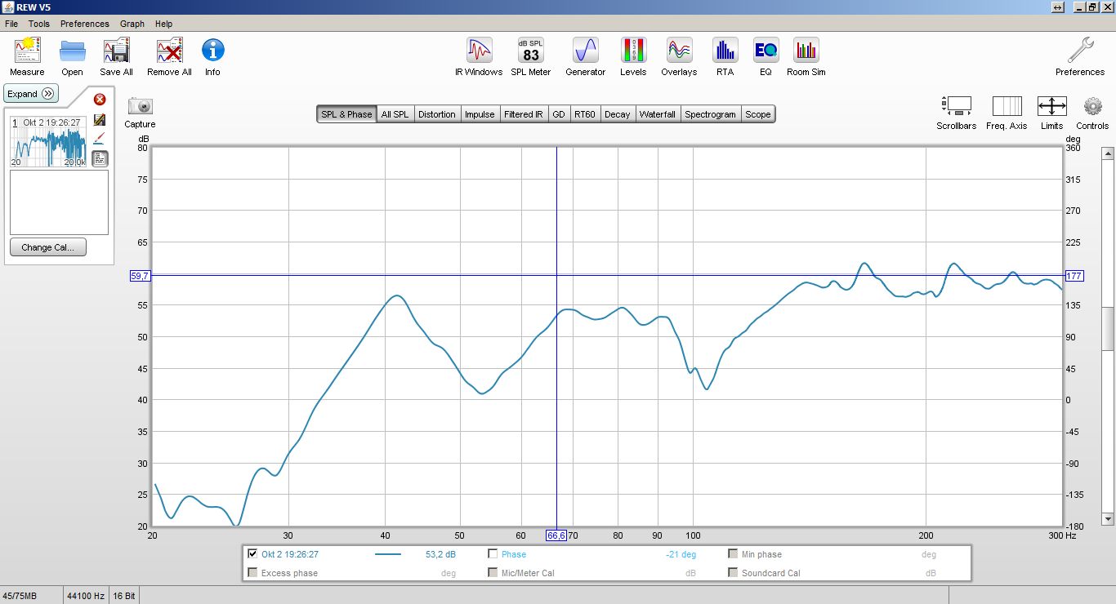This screenshot has height=604, width=1116.
Task: Open the measurement notes icon
Action: pos(100,158)
